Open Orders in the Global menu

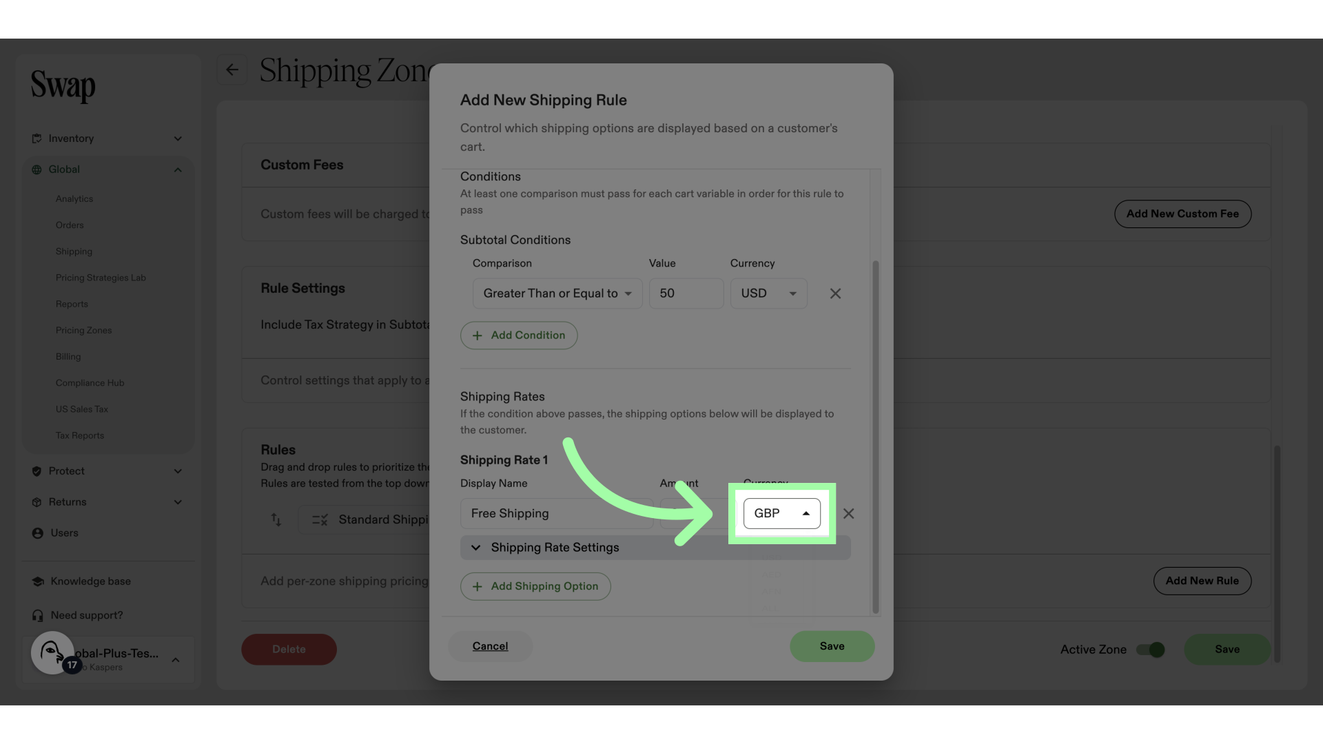click(x=70, y=225)
